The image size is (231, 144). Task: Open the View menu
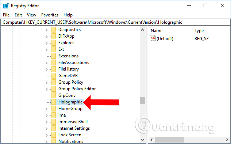tap(31, 15)
